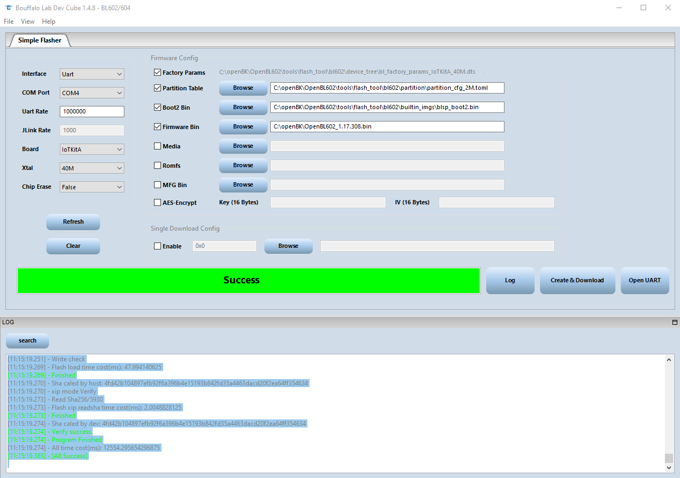Screen dimensions: 680x478
Task: Click the Bouffalo Lab app icon in title bar
Action: (9, 8)
